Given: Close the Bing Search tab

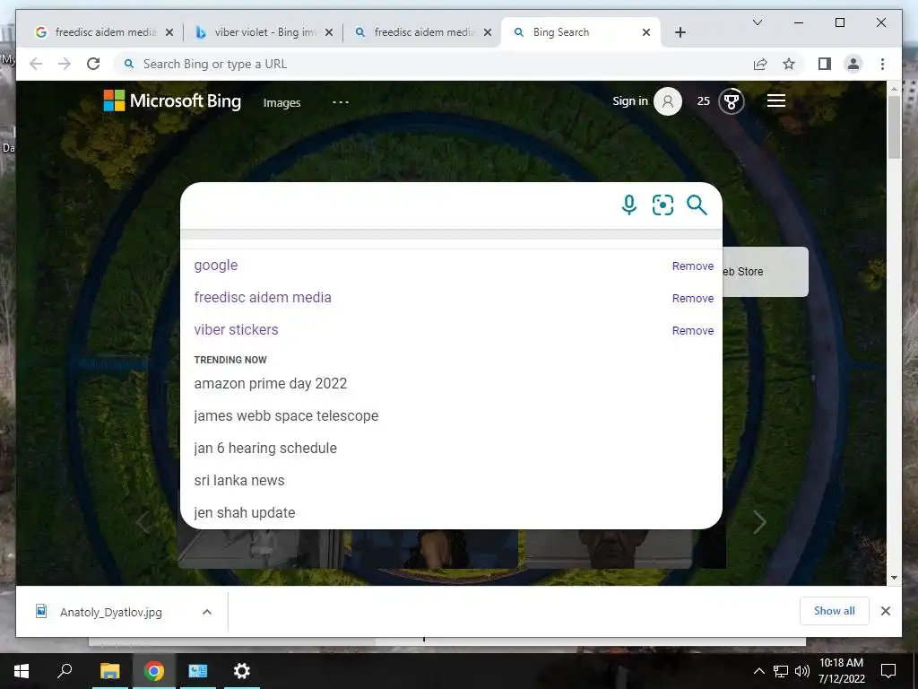Looking at the screenshot, I should click(646, 32).
